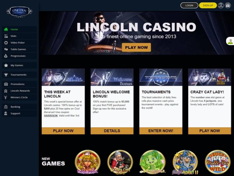234x176 pixels.
Task: Click PLAY NOW on the hero banner
Action: point(136,47)
